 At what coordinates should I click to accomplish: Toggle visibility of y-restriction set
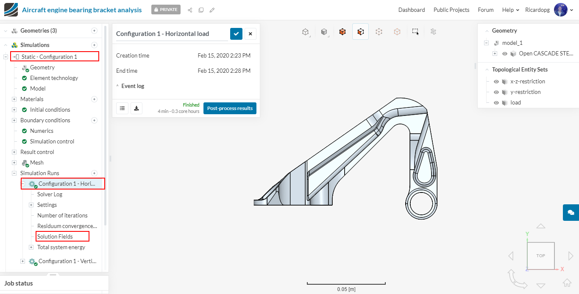pyautogui.click(x=496, y=92)
